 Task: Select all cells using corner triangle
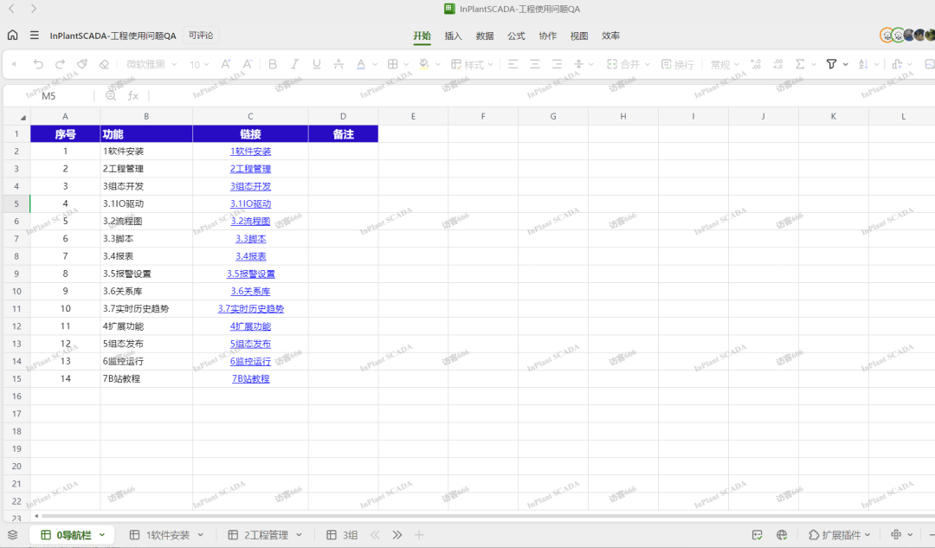tap(23, 118)
